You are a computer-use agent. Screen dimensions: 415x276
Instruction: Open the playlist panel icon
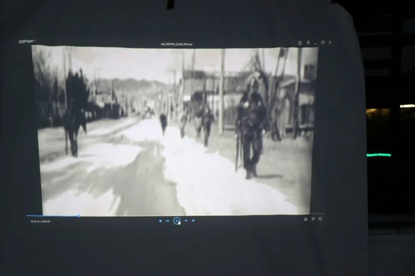tap(313, 219)
